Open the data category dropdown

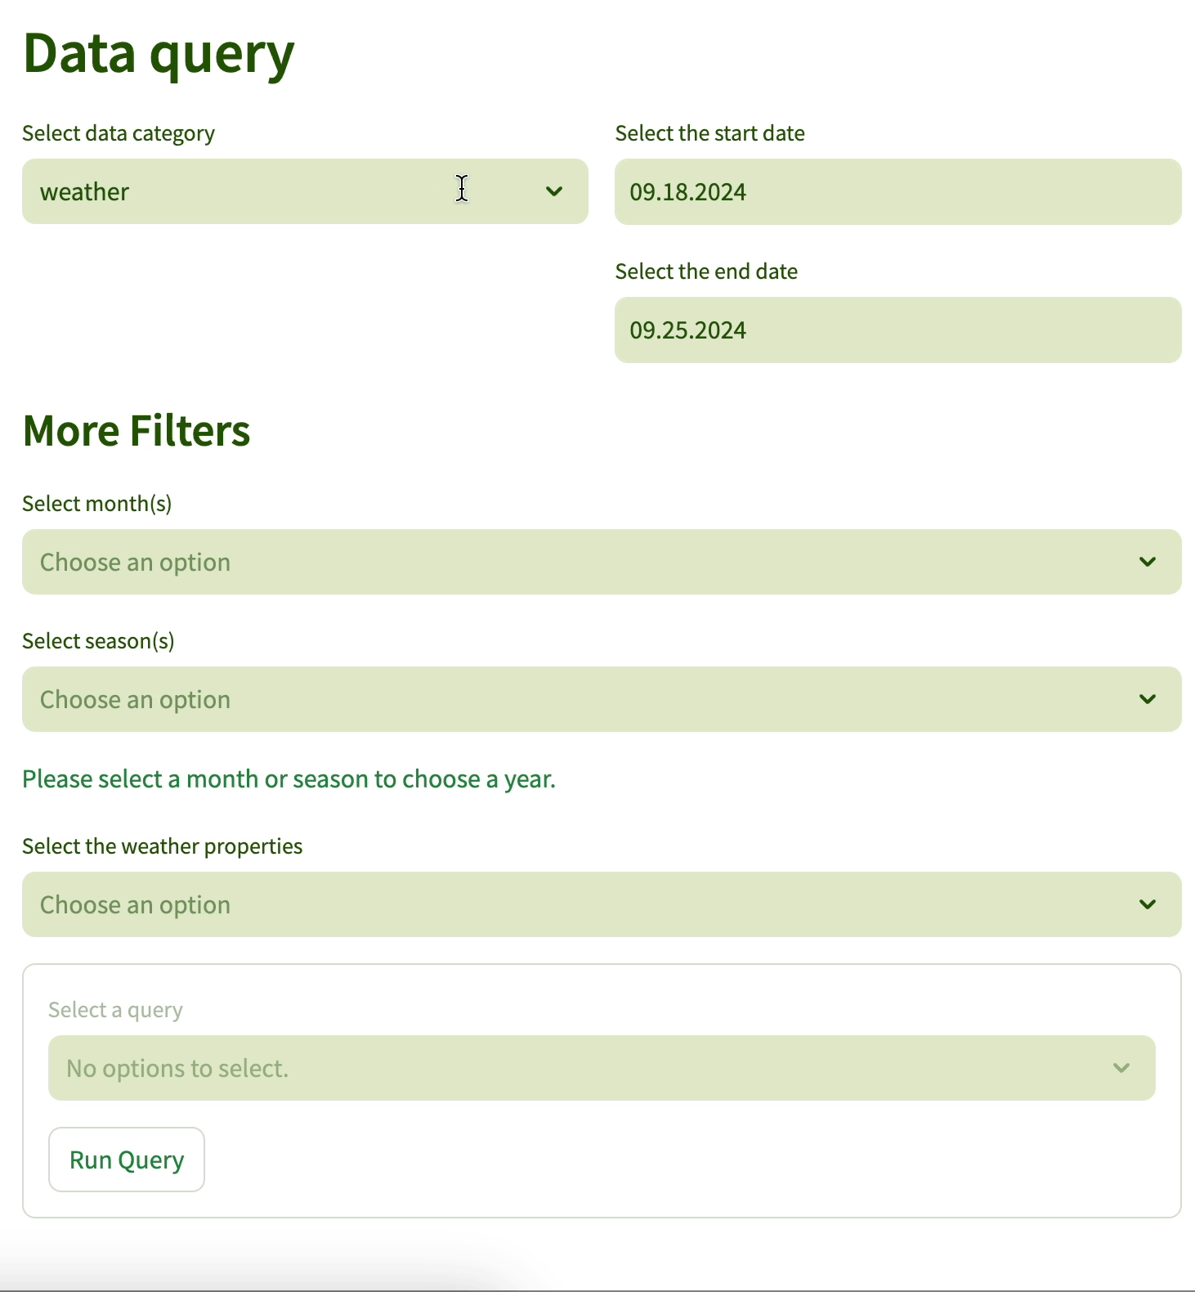[304, 191]
